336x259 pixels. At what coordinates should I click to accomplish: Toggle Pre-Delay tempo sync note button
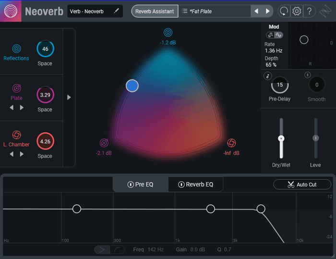268,76
